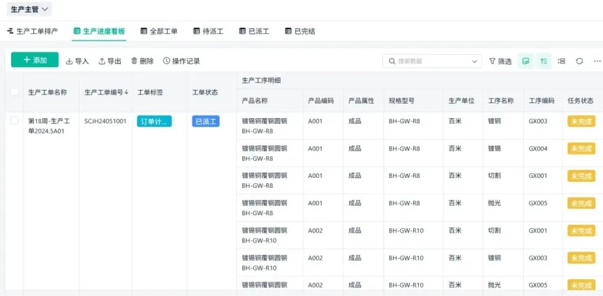The image size is (603, 296).
Task: Click the green sort order icon
Action: click(543, 61)
